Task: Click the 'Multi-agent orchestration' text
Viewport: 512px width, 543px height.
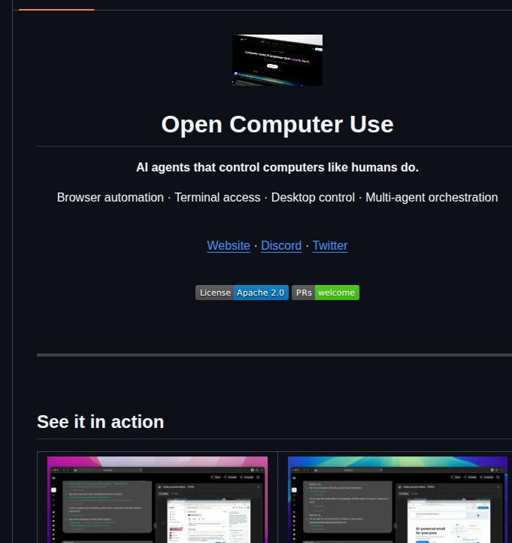Action: click(432, 197)
